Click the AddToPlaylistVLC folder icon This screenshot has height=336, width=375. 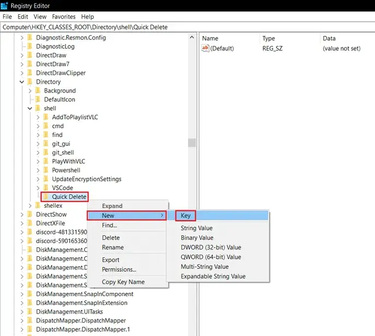point(46,117)
